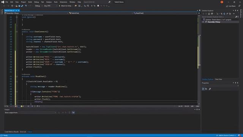The image size is (243, 137).
Task: Collapse the ChatConnect() method outline
Action: 17,32
